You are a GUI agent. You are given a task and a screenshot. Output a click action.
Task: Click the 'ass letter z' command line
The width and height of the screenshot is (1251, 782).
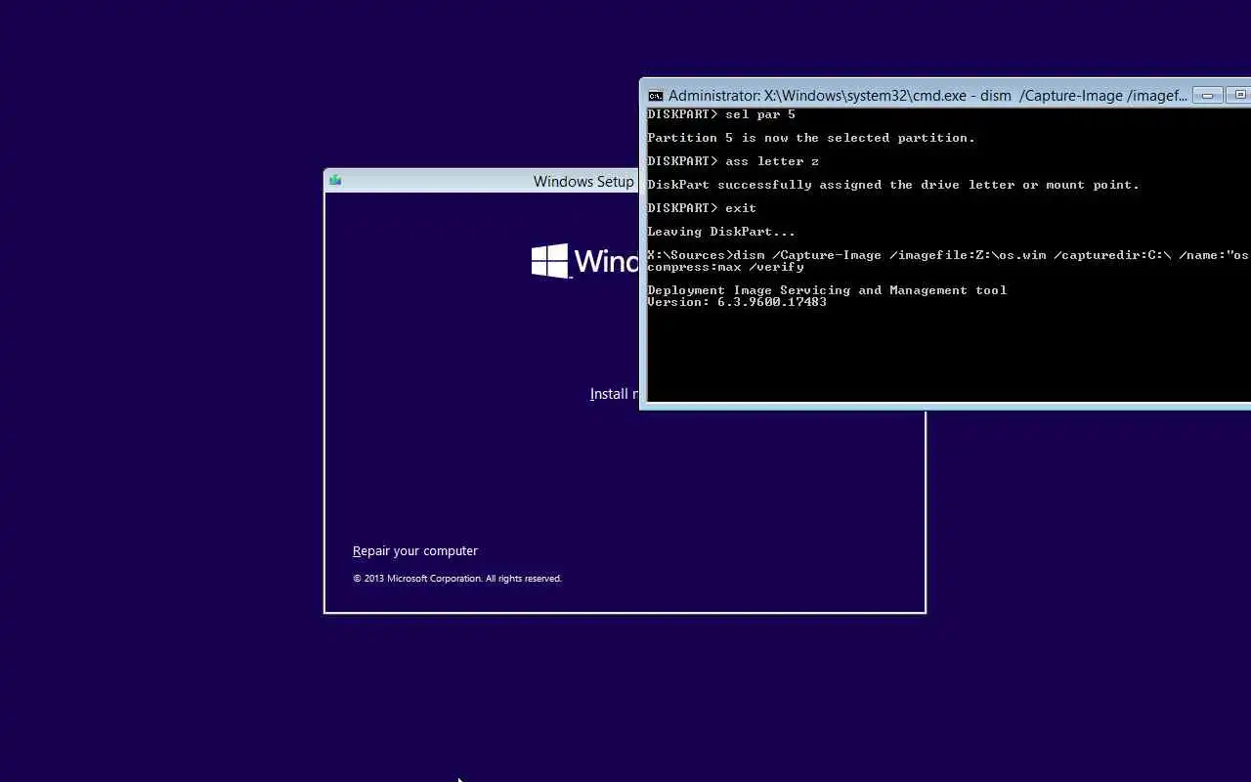[x=733, y=161]
